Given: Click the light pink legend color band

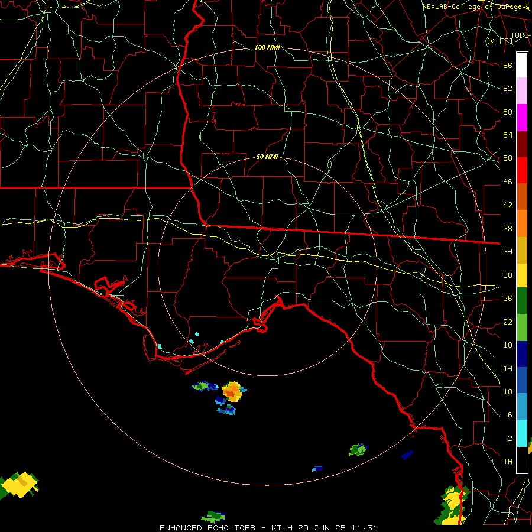Looking at the screenshot, I should pos(522,91).
